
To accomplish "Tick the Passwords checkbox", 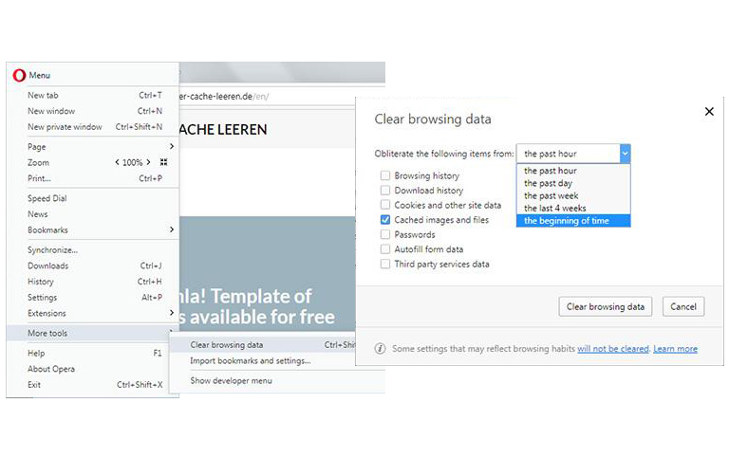I will point(385,234).
